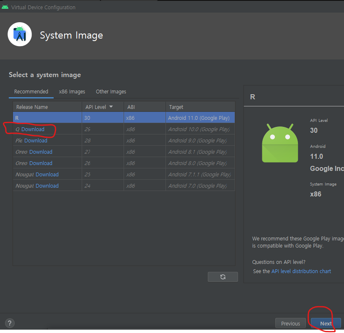Click the ABI column header
The width and height of the screenshot is (344, 333).
(x=145, y=107)
